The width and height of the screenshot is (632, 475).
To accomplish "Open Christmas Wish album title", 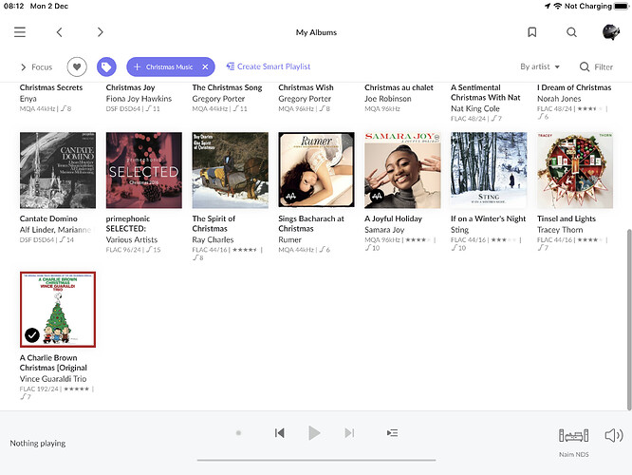I will [306, 87].
